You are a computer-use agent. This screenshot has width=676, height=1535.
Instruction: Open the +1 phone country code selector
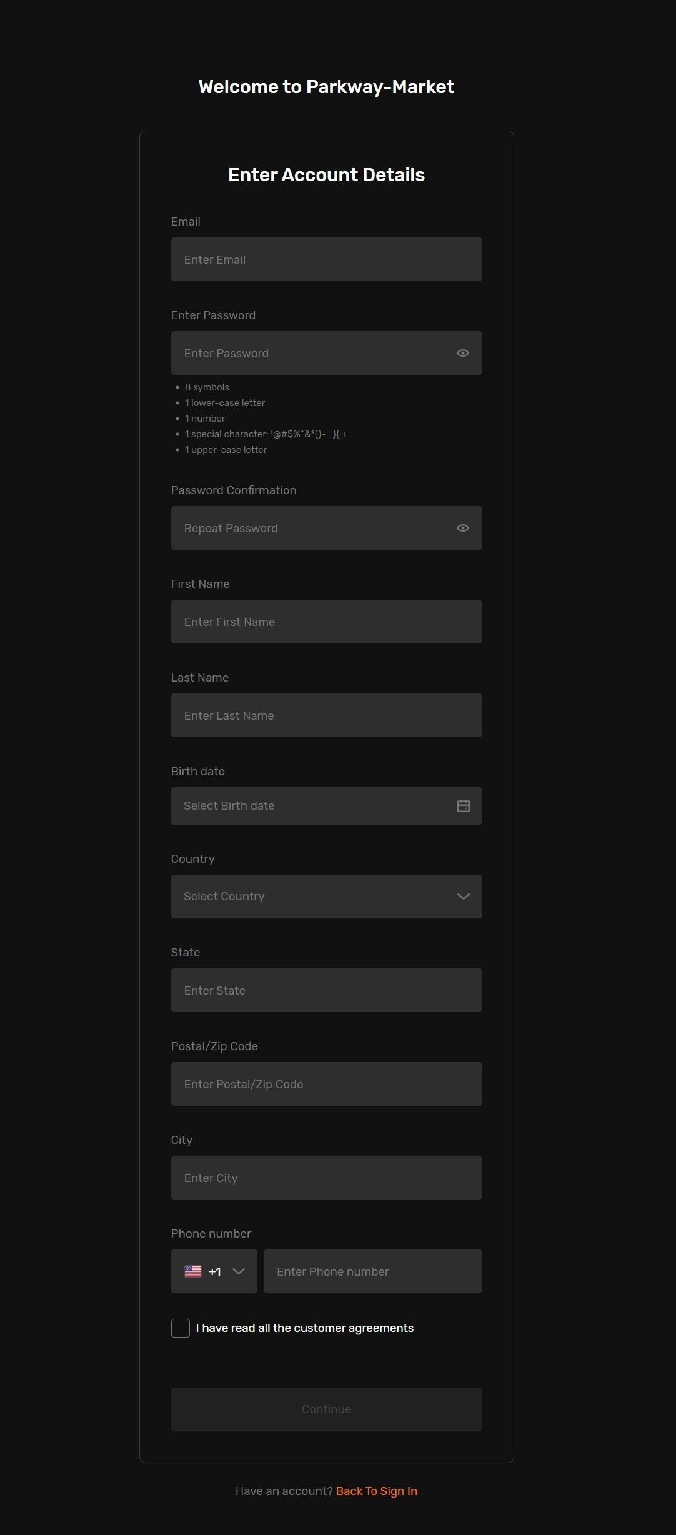(214, 1271)
